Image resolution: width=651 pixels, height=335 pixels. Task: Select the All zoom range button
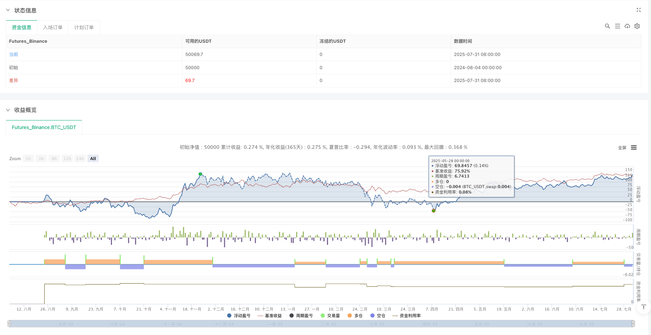93,159
